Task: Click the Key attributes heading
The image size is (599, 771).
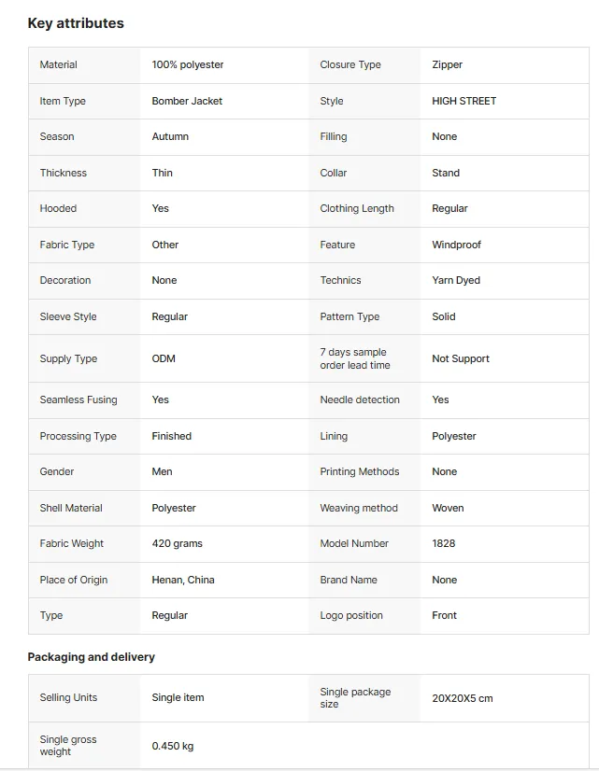Action: point(76,23)
